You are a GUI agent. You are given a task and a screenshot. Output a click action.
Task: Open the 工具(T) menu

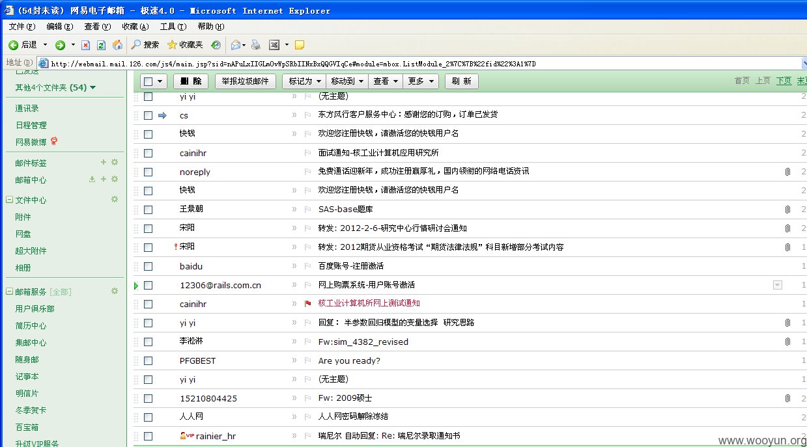(x=173, y=27)
